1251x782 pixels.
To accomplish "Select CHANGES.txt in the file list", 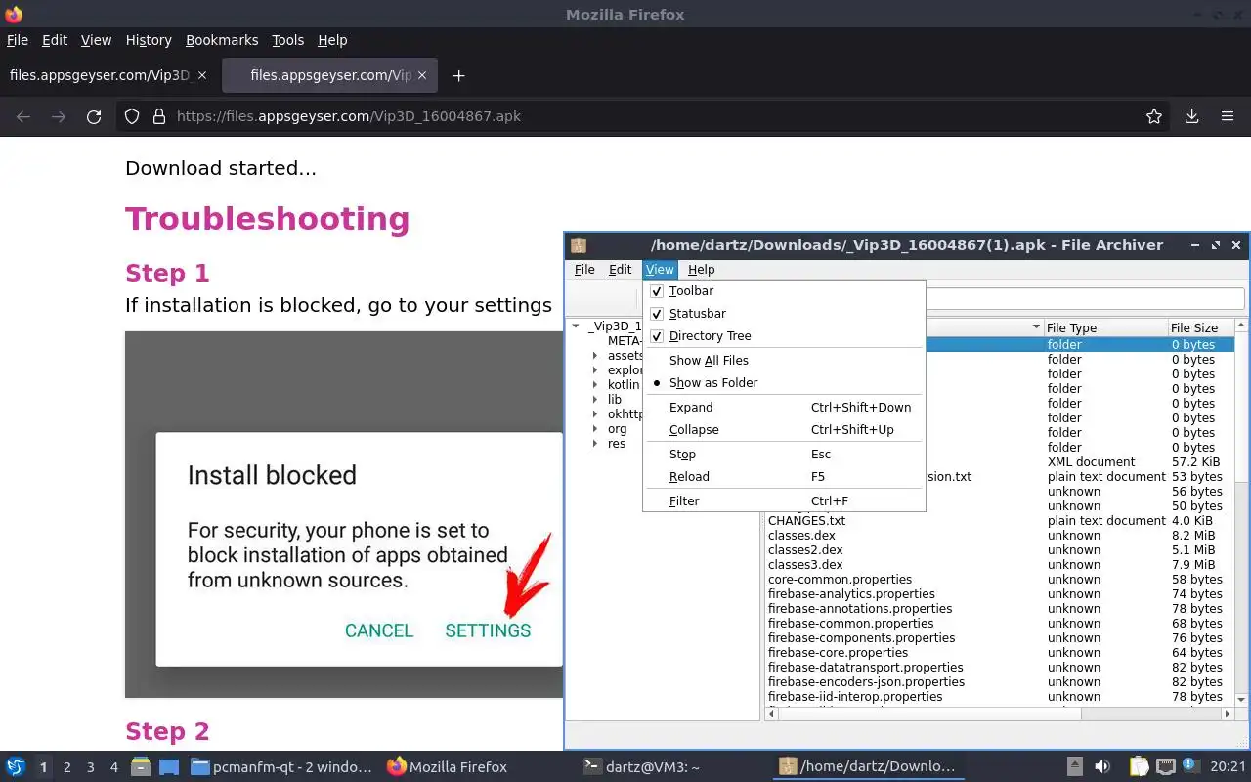I will tap(806, 521).
